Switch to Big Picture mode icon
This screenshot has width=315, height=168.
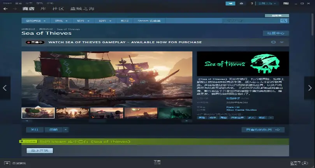click(286, 4)
